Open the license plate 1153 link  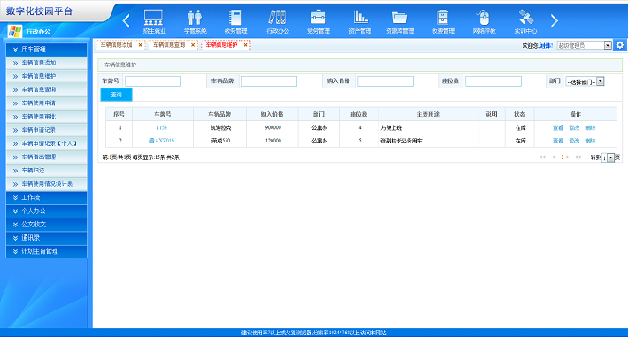162,127
